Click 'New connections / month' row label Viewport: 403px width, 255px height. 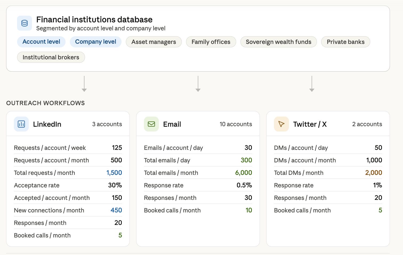click(49, 210)
